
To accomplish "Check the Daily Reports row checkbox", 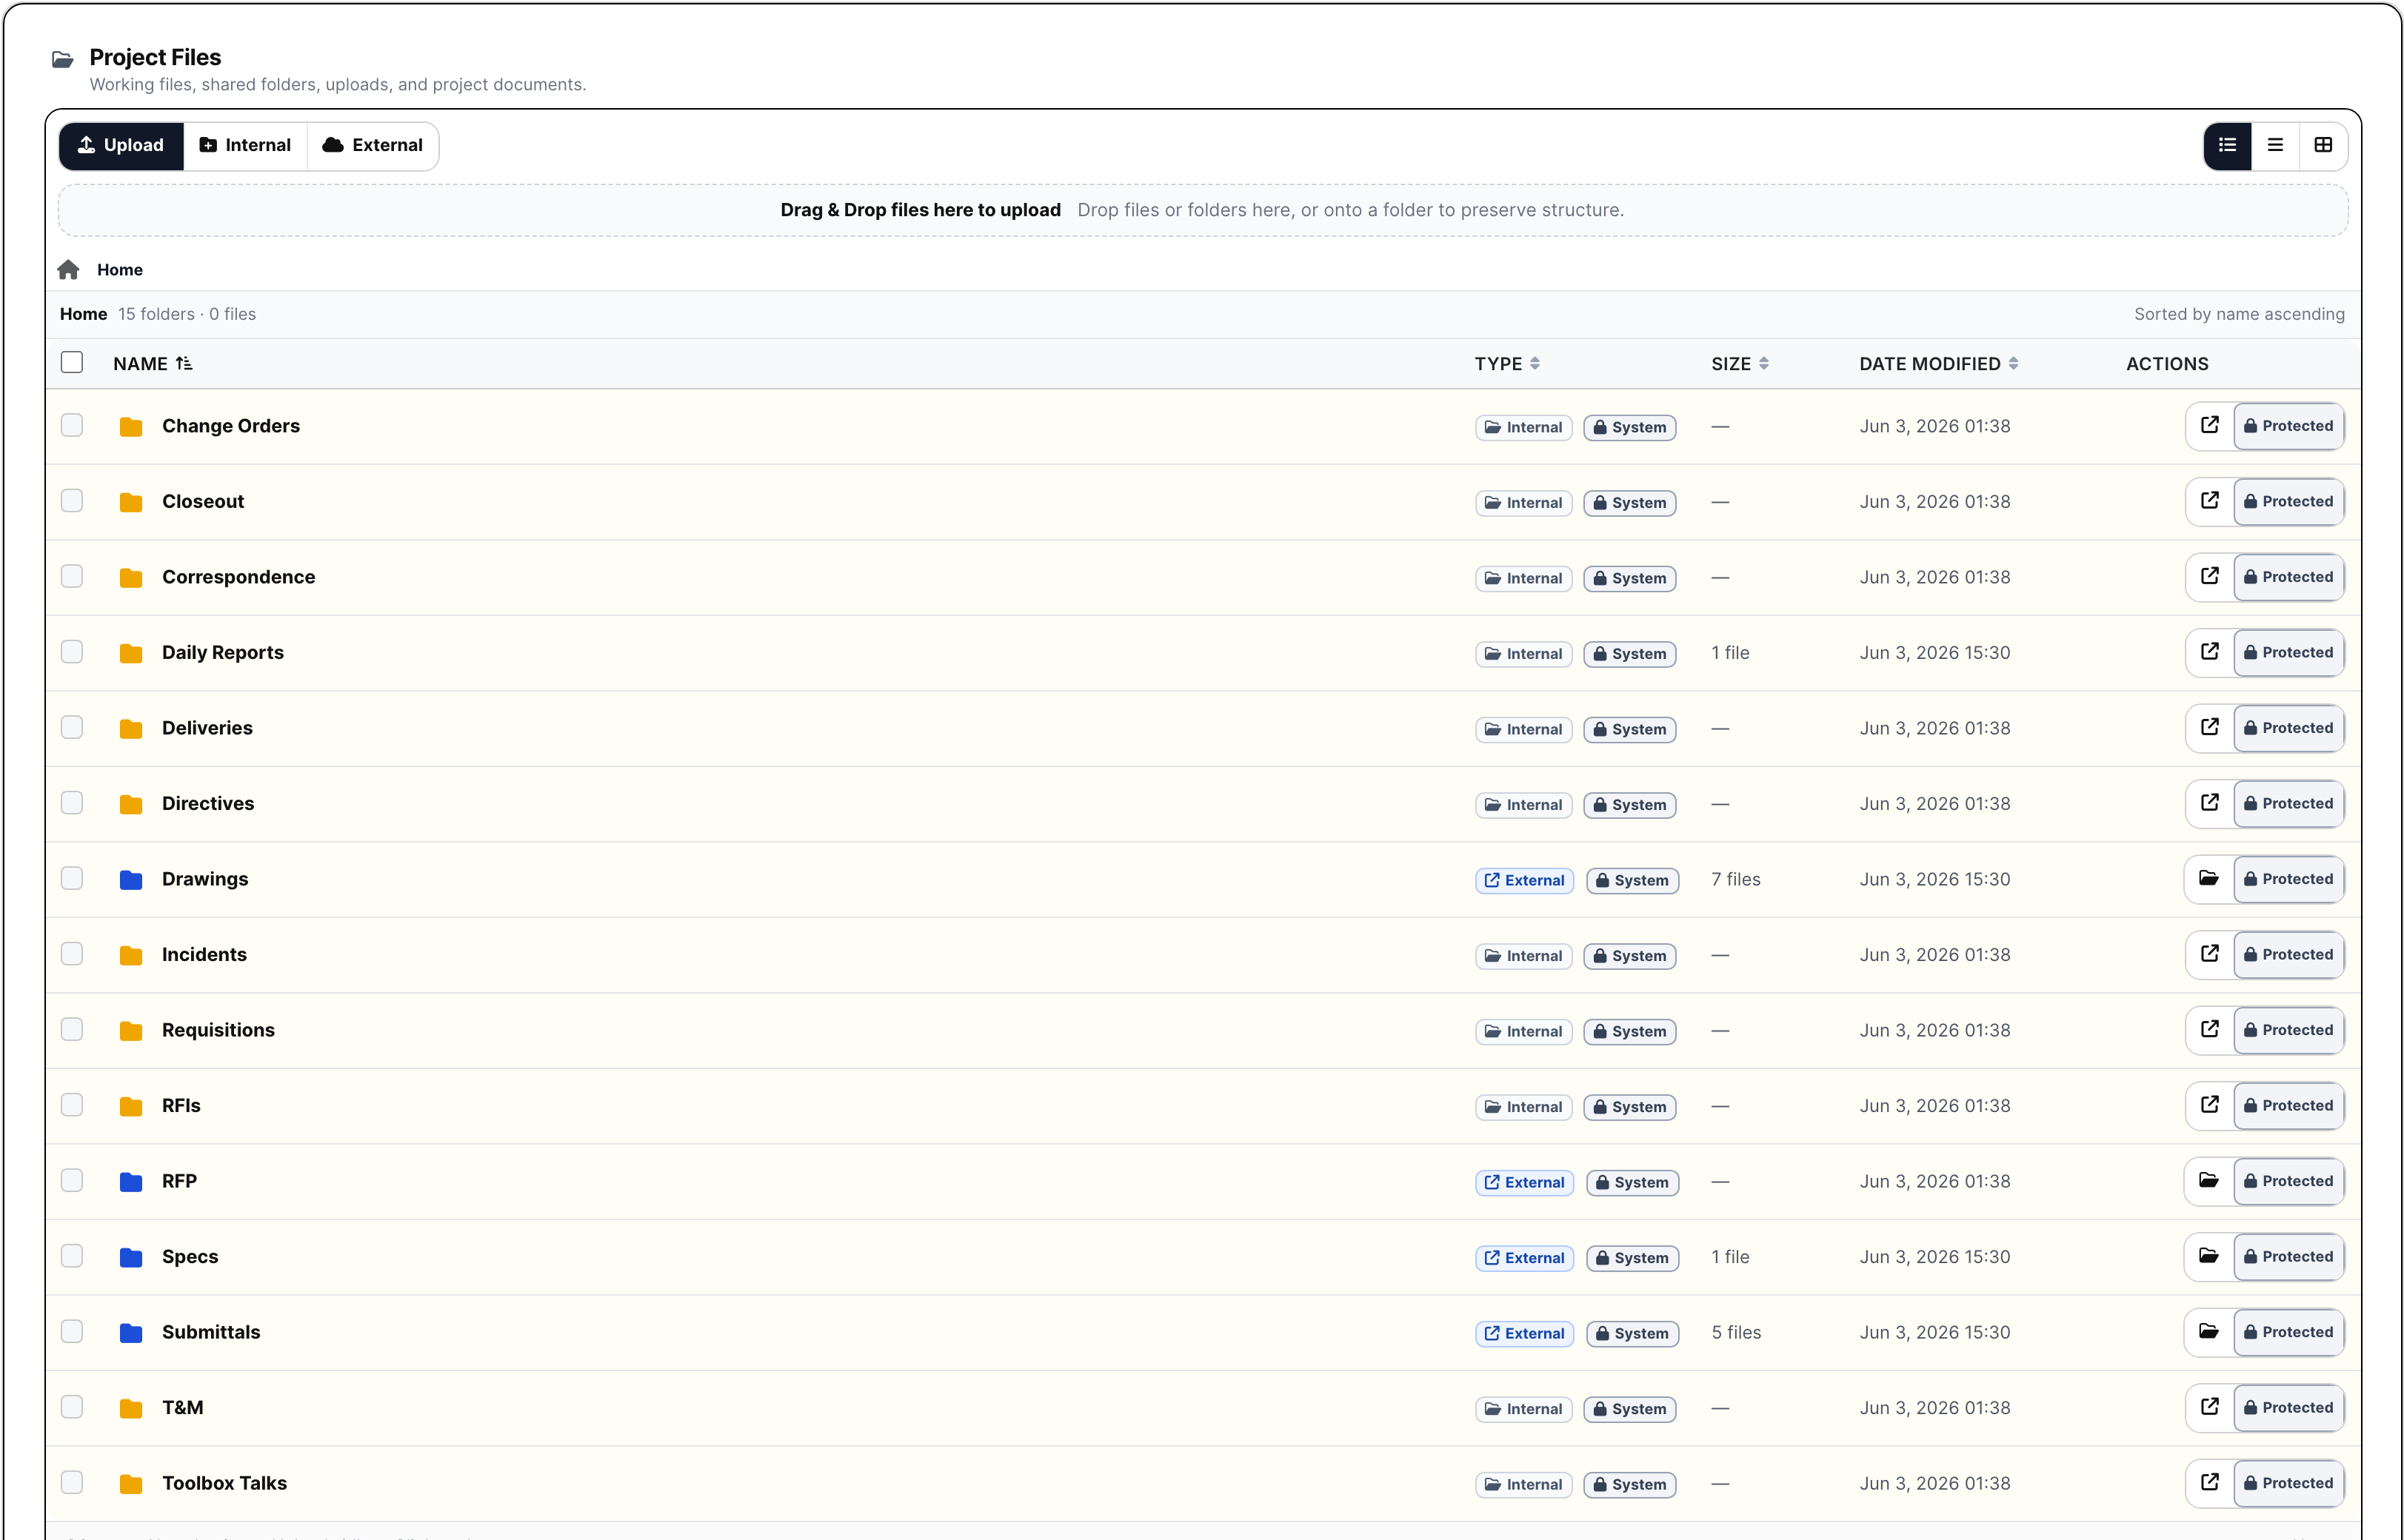I will (x=72, y=652).
